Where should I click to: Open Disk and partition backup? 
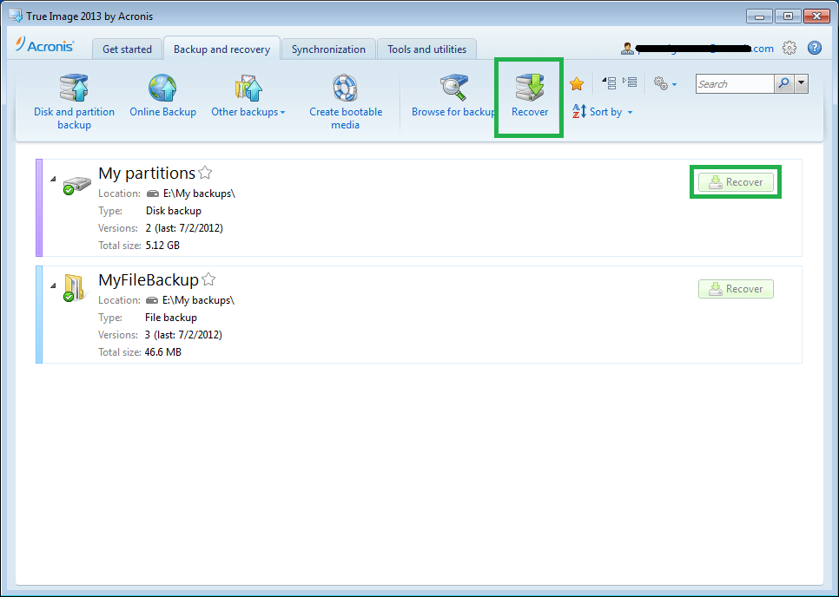coord(74,102)
